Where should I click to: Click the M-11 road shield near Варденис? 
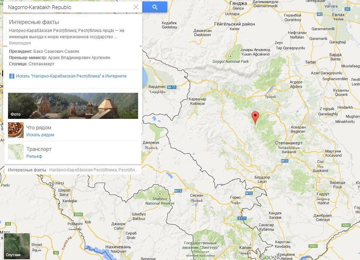click(x=171, y=87)
